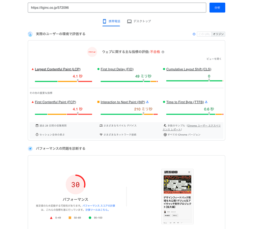Click the experimental flask icon beside INP

[147, 102]
